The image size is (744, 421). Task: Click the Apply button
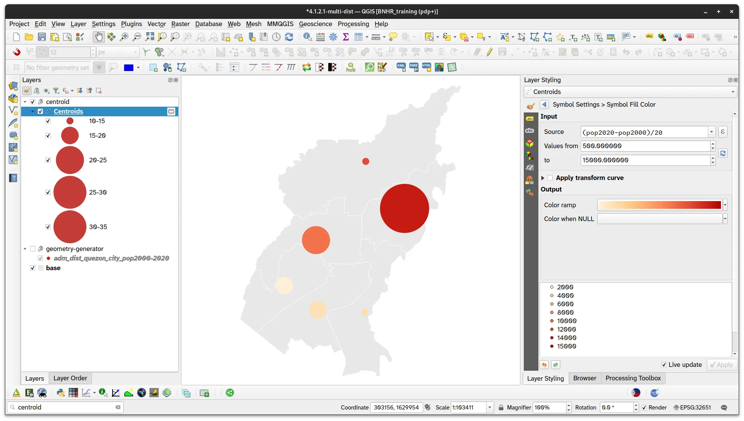pos(722,365)
